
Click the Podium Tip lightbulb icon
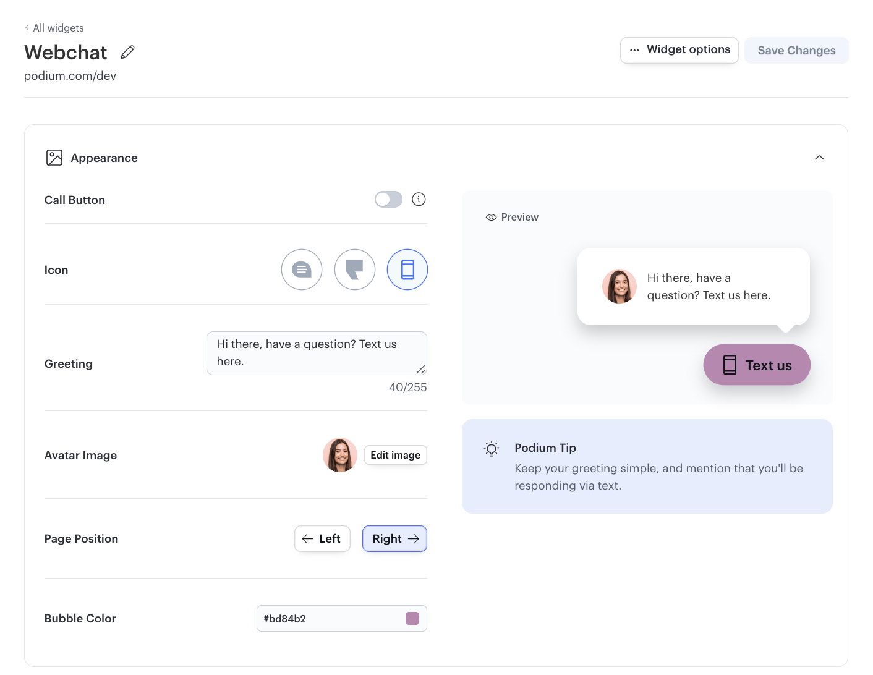click(491, 448)
